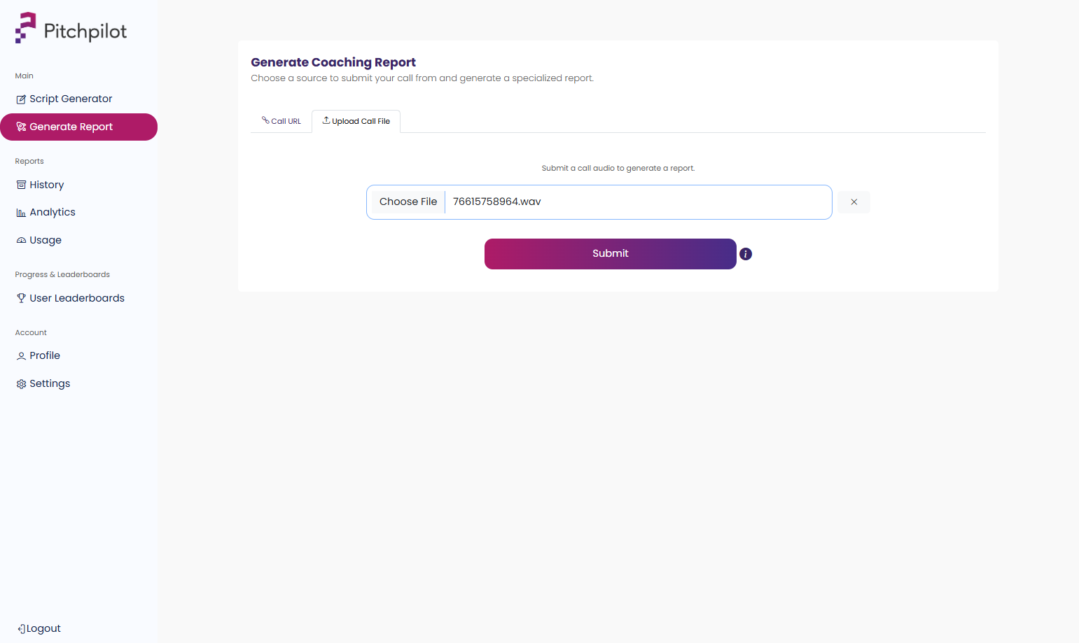This screenshot has height=643, width=1079.
Task: Open Script Generator from the sidebar
Action: [x=78, y=99]
